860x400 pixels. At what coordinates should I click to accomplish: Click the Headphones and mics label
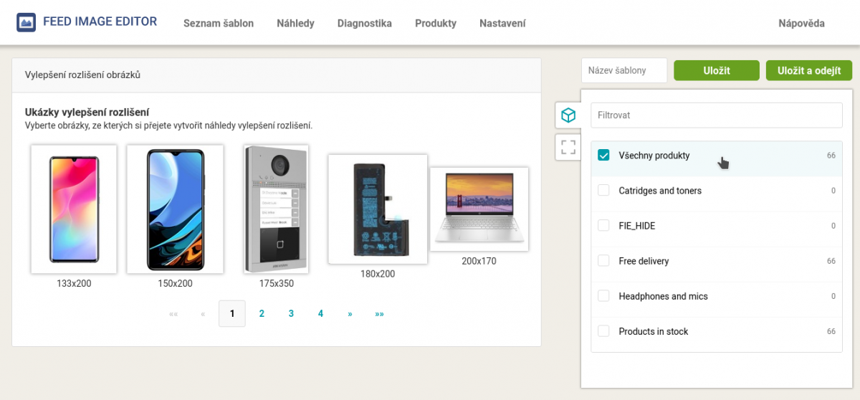click(663, 296)
